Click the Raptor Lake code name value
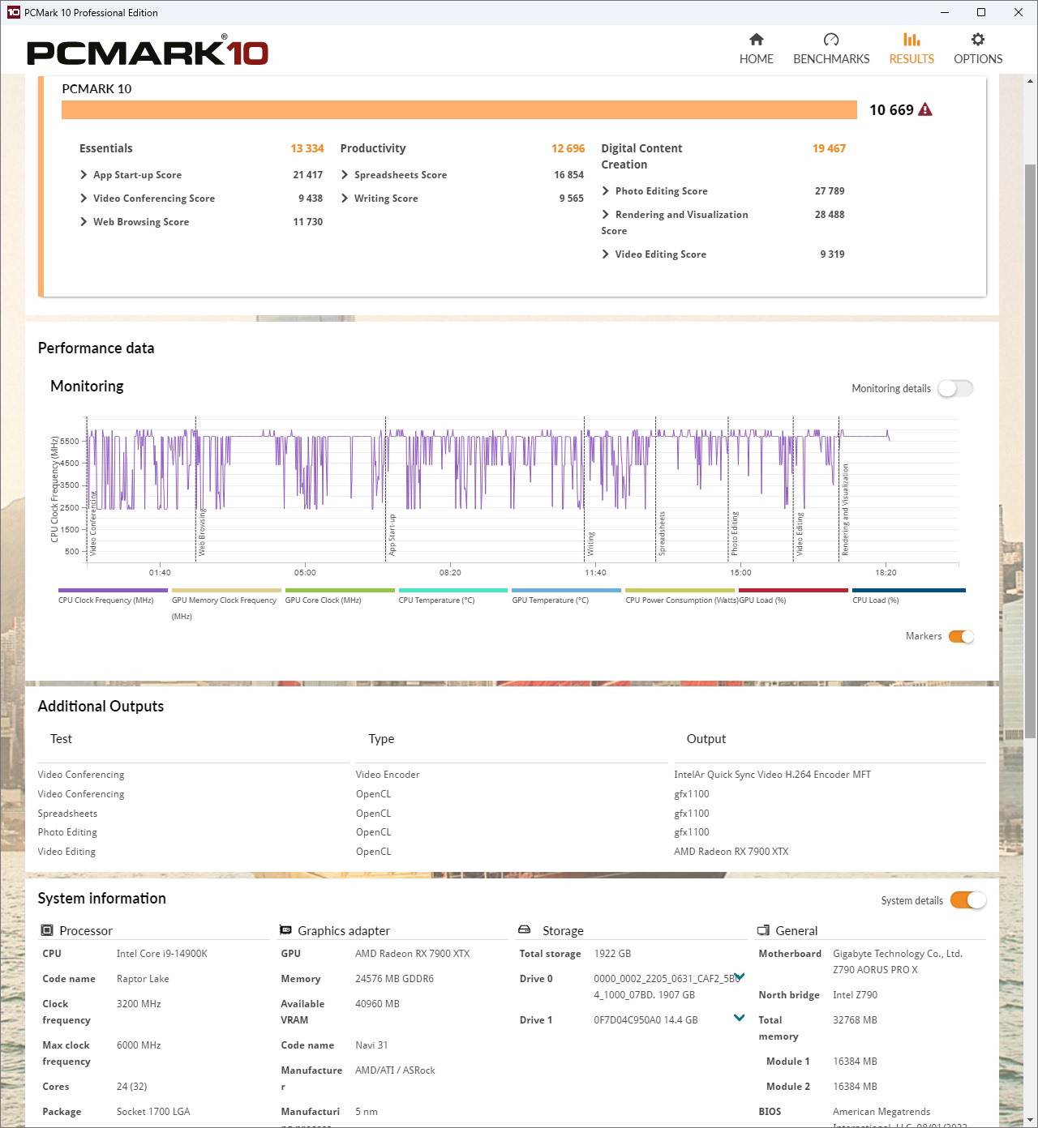 point(143,979)
